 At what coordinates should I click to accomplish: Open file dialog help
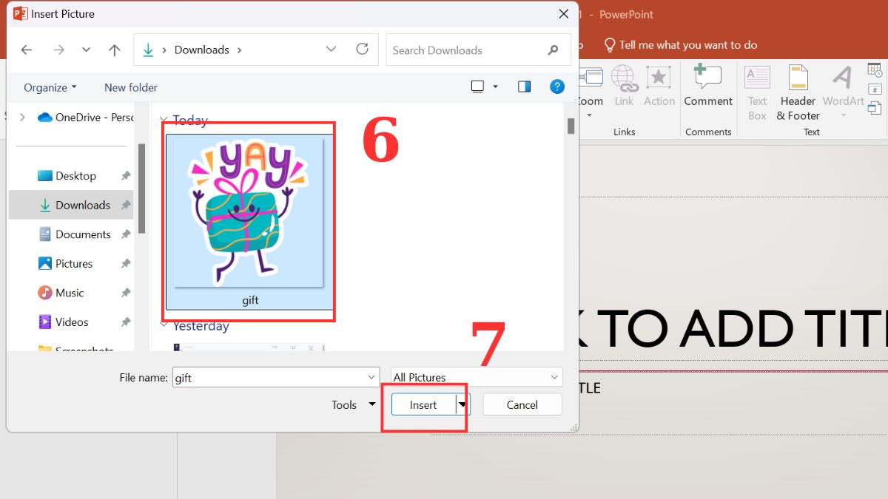pos(557,86)
